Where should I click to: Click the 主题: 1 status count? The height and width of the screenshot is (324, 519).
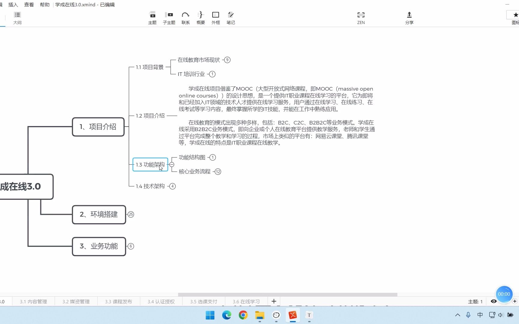pos(475,301)
